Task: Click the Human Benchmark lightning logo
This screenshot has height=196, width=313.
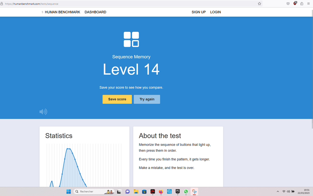Action: [x=42, y=12]
